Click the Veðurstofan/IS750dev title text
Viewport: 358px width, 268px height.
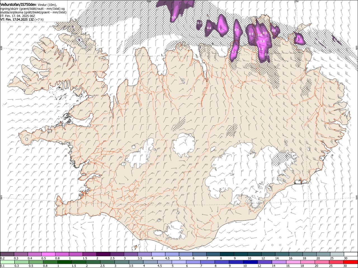(x=18, y=4)
